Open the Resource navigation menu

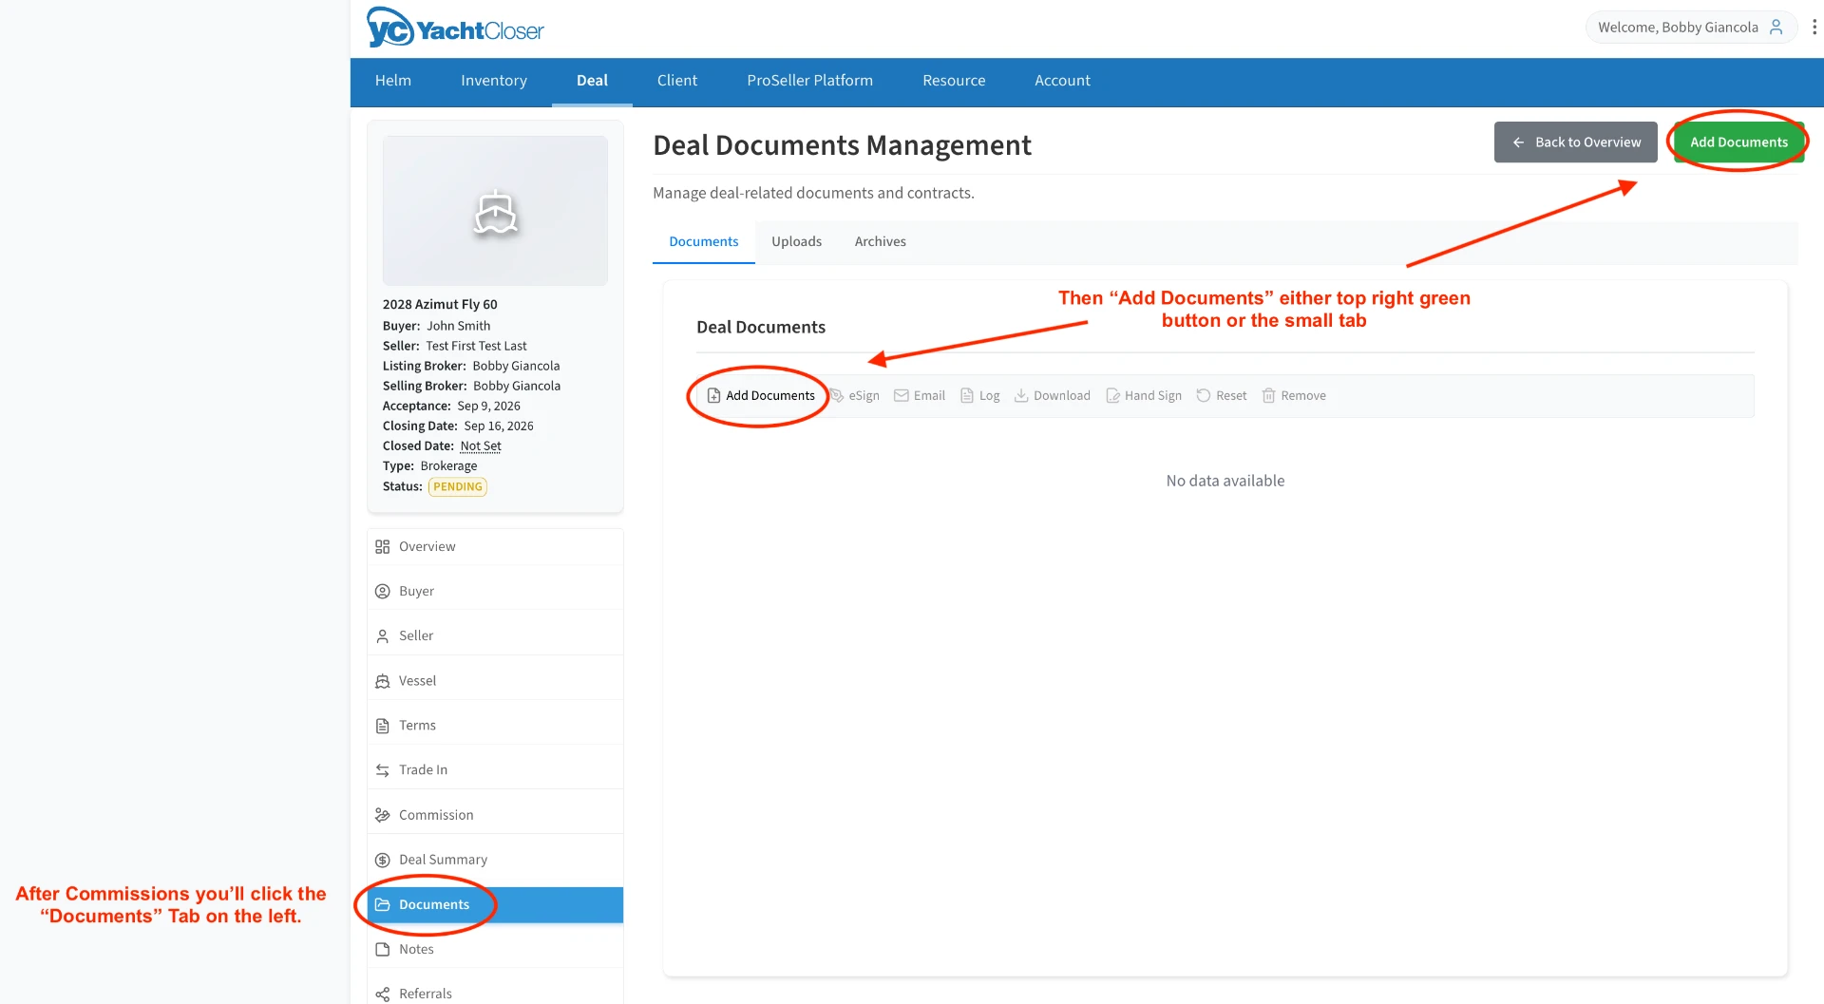[x=954, y=81]
